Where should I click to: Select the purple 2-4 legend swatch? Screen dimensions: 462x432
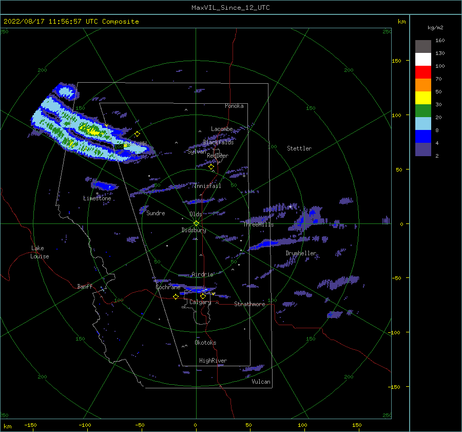[423, 149]
